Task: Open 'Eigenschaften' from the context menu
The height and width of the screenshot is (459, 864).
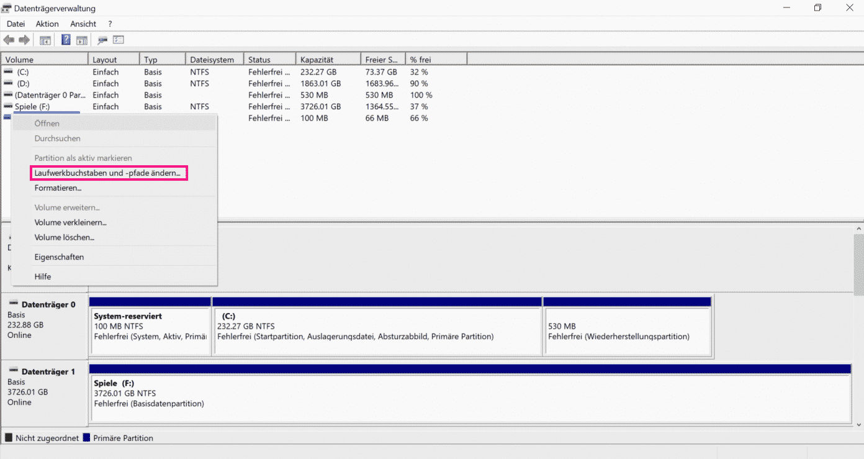Action: 59,257
